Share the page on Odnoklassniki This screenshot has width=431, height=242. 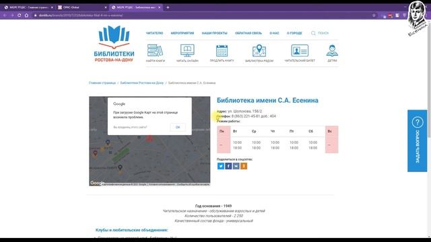point(244,166)
